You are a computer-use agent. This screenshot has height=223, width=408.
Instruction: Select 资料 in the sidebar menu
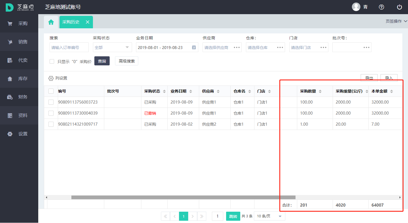click(x=19, y=115)
